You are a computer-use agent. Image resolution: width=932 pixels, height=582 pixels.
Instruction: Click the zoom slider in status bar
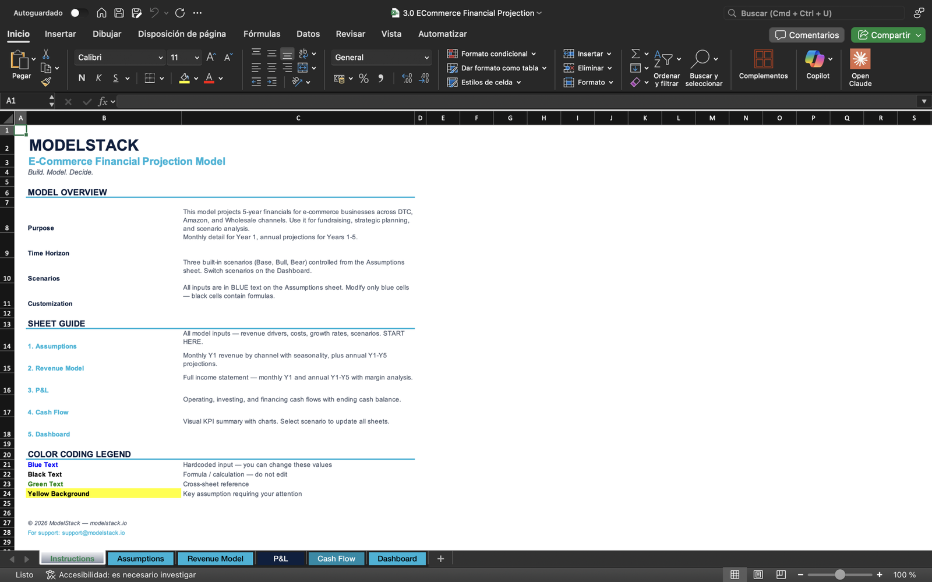coord(839,574)
